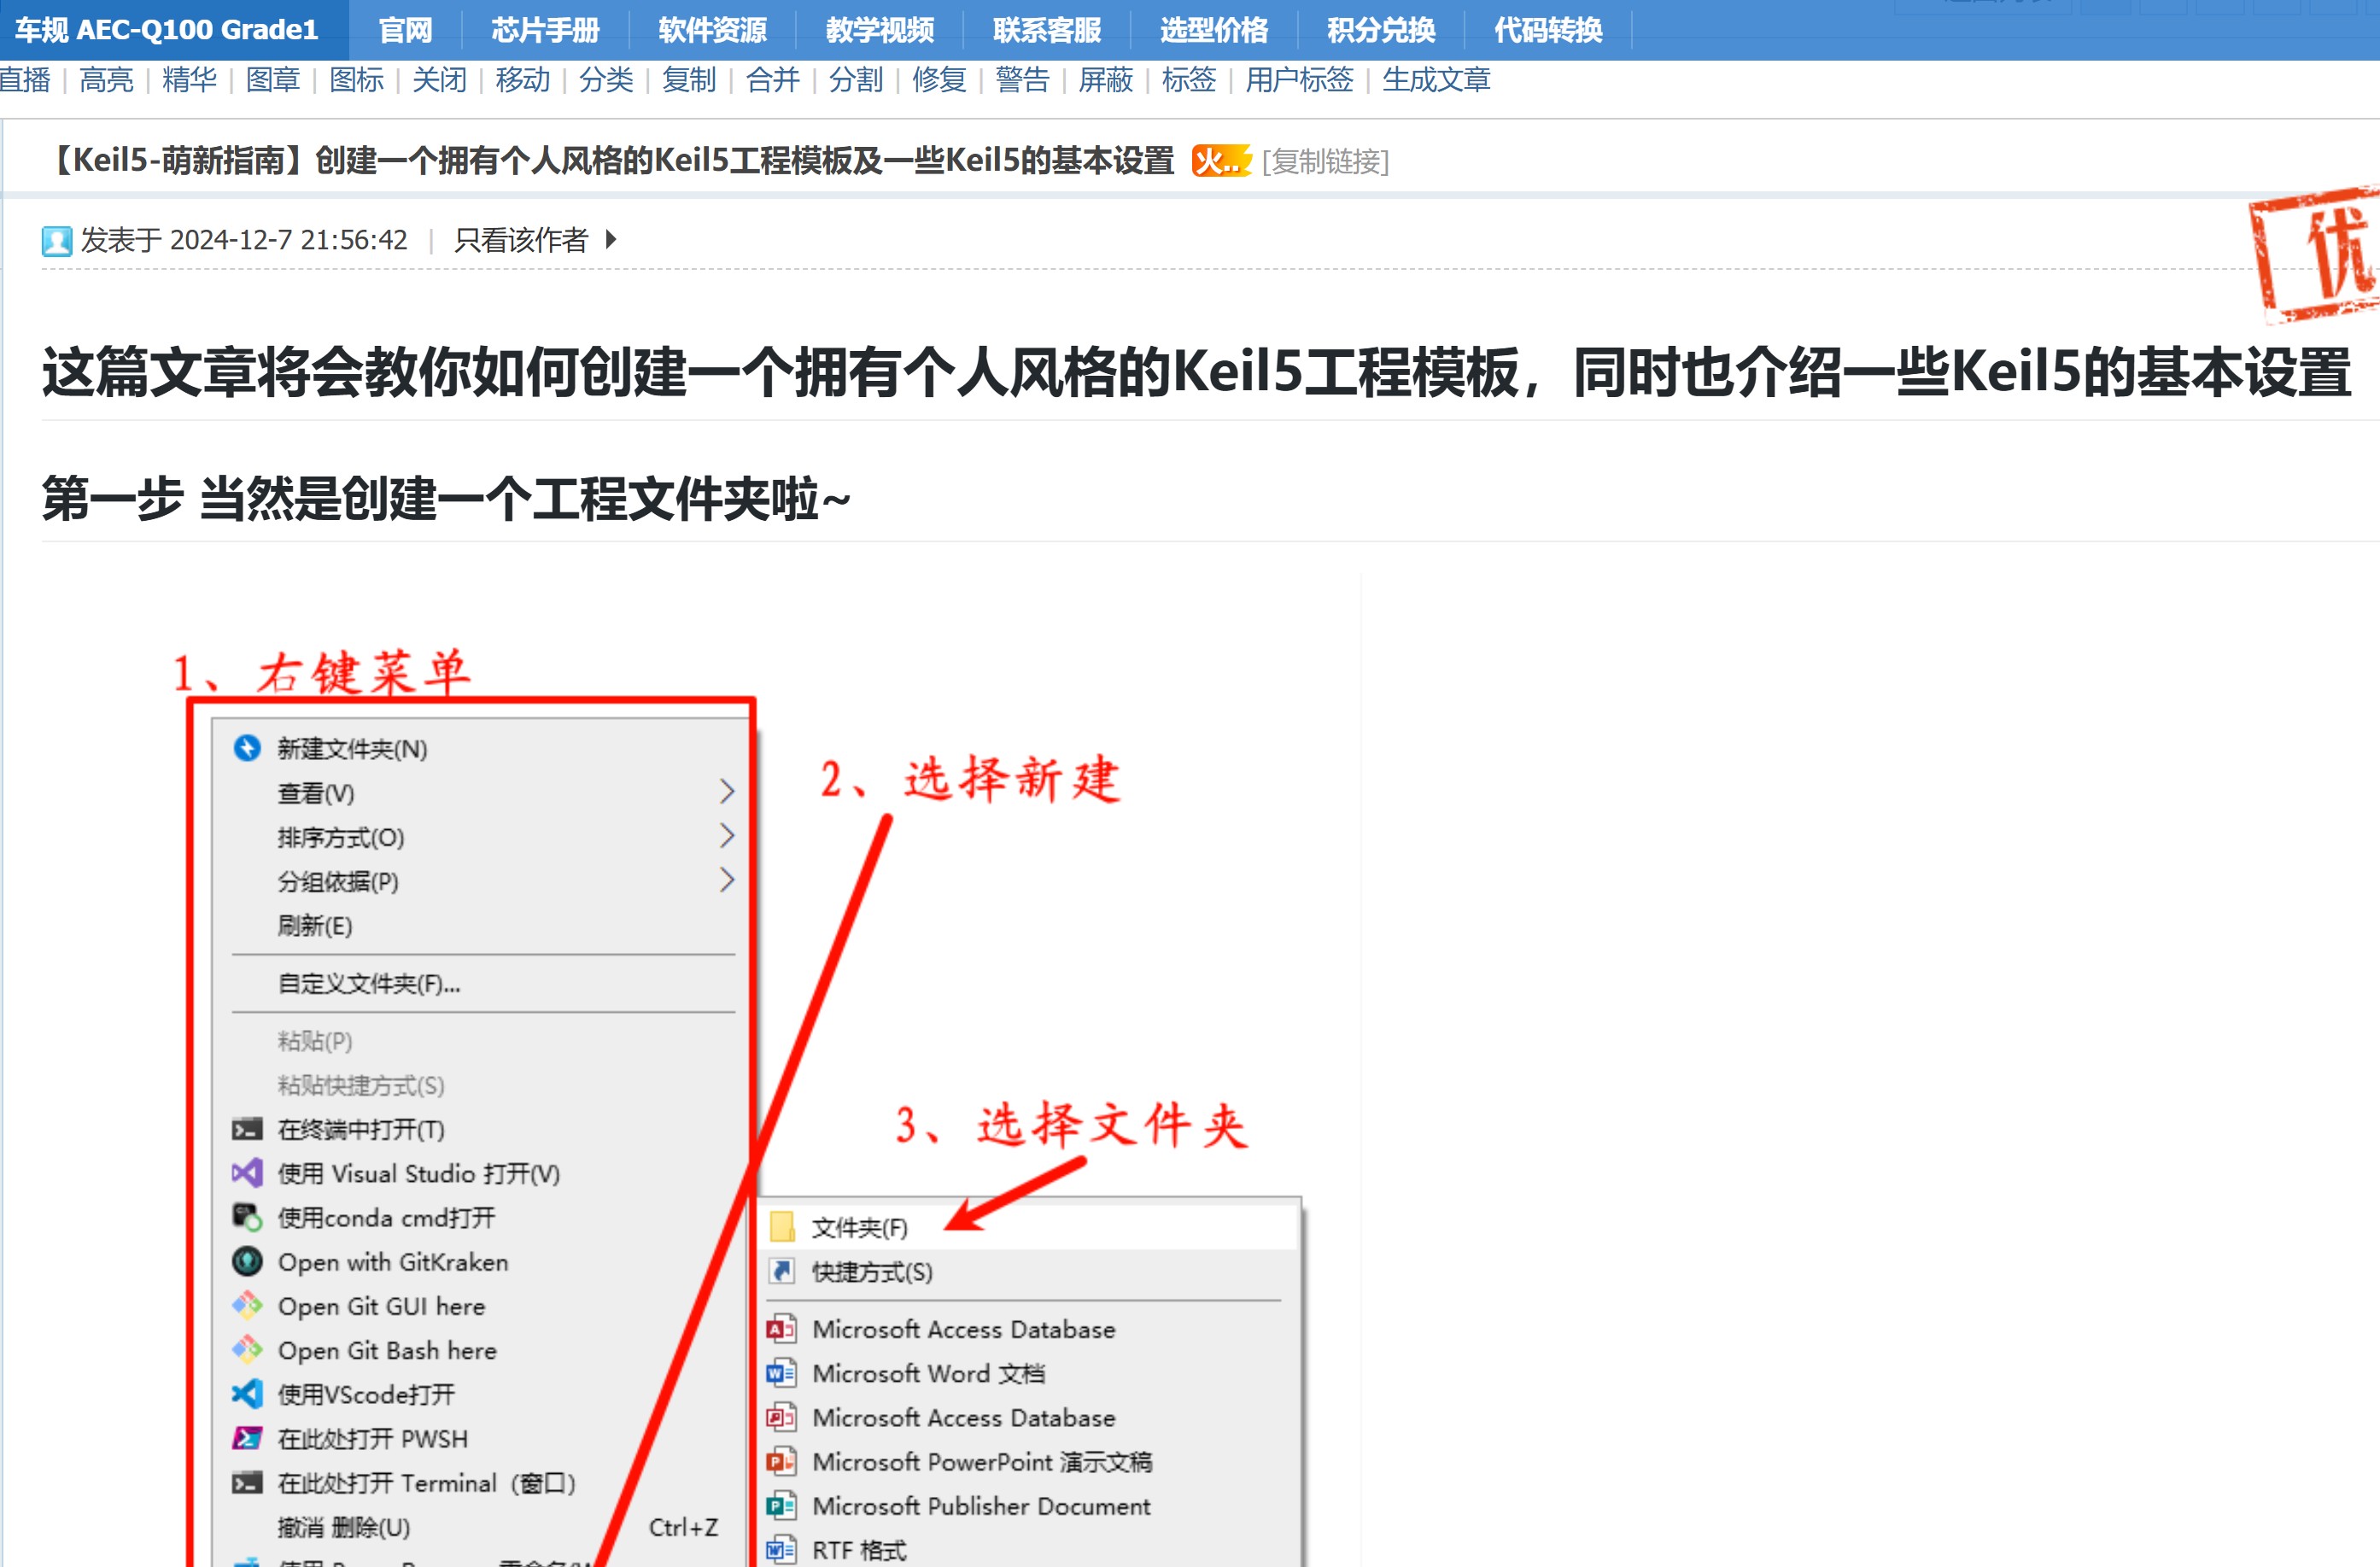Image resolution: width=2380 pixels, height=1567 pixels.
Task: Click the terminal icon beside 在终端中打开(T)
Action: pyautogui.click(x=247, y=1130)
